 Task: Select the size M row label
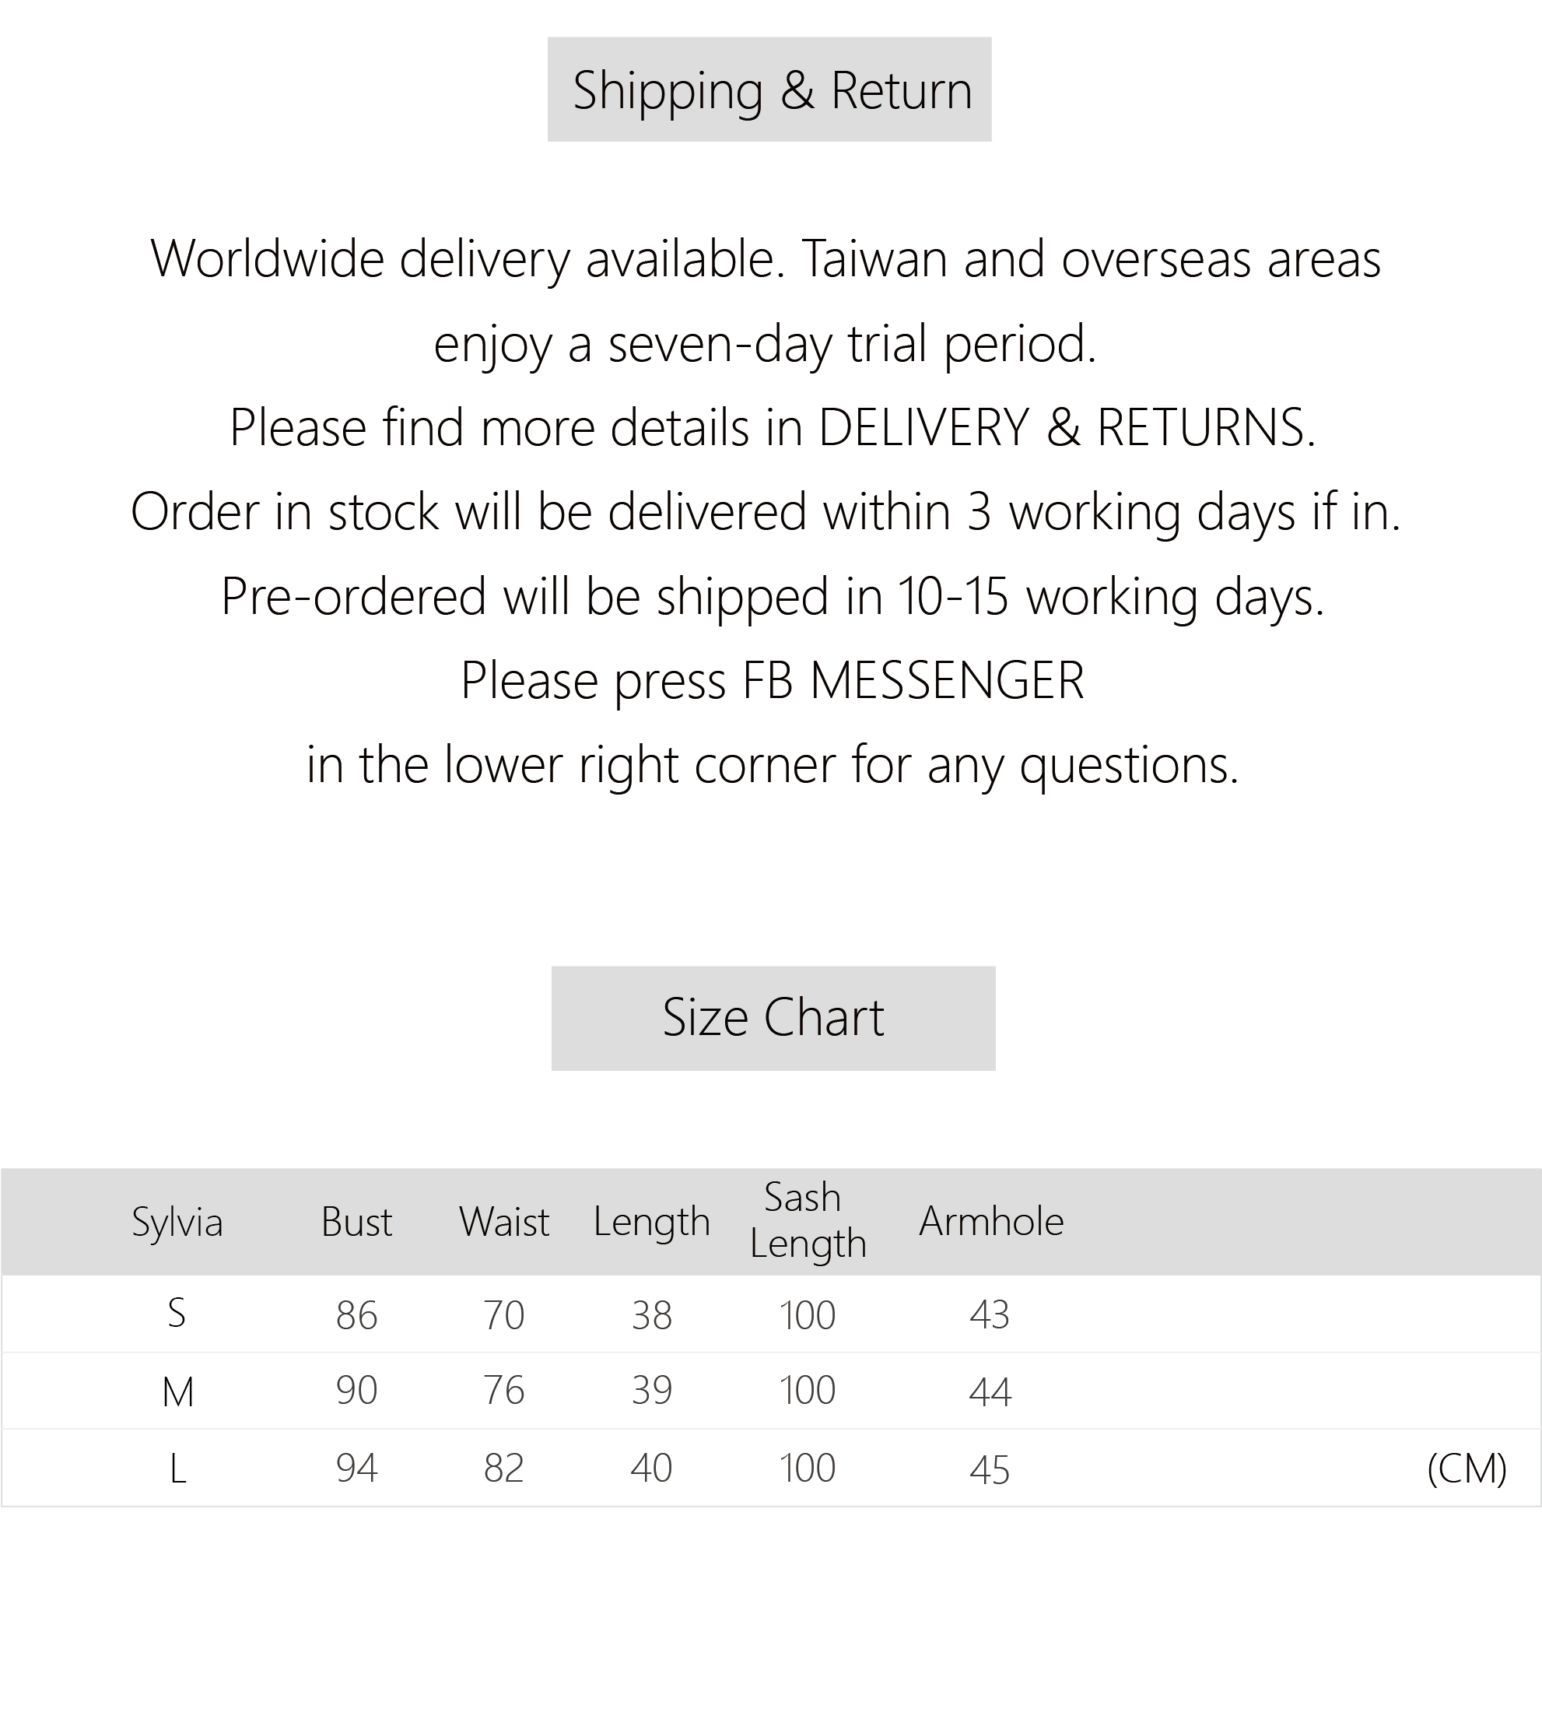pos(178,1391)
